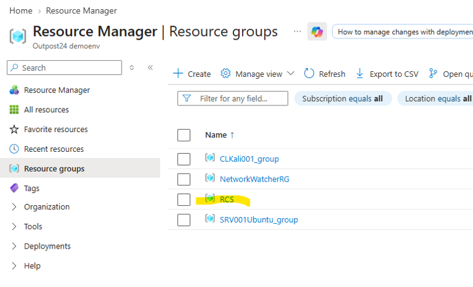Click the Resource Manager breadcrumb link
This screenshot has height=287, width=473.
point(81,11)
